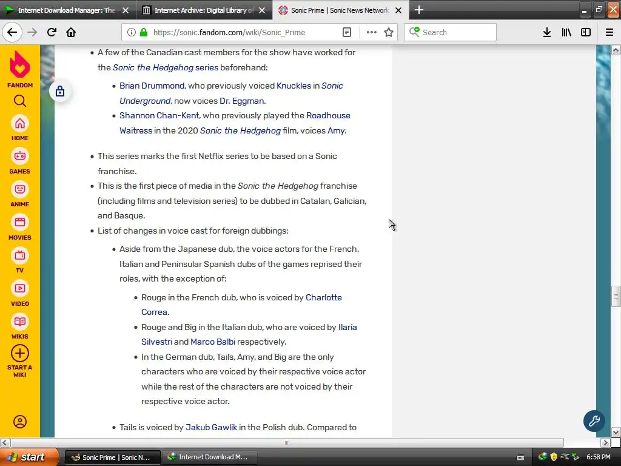Go back with the browser back arrow
The image size is (621, 466).
point(12,32)
